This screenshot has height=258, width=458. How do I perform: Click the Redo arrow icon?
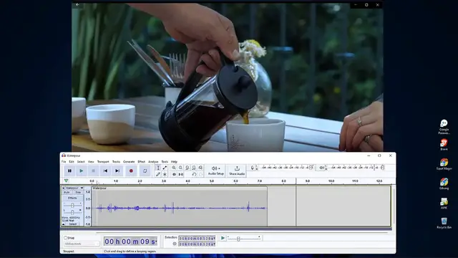pyautogui.click(x=200, y=174)
